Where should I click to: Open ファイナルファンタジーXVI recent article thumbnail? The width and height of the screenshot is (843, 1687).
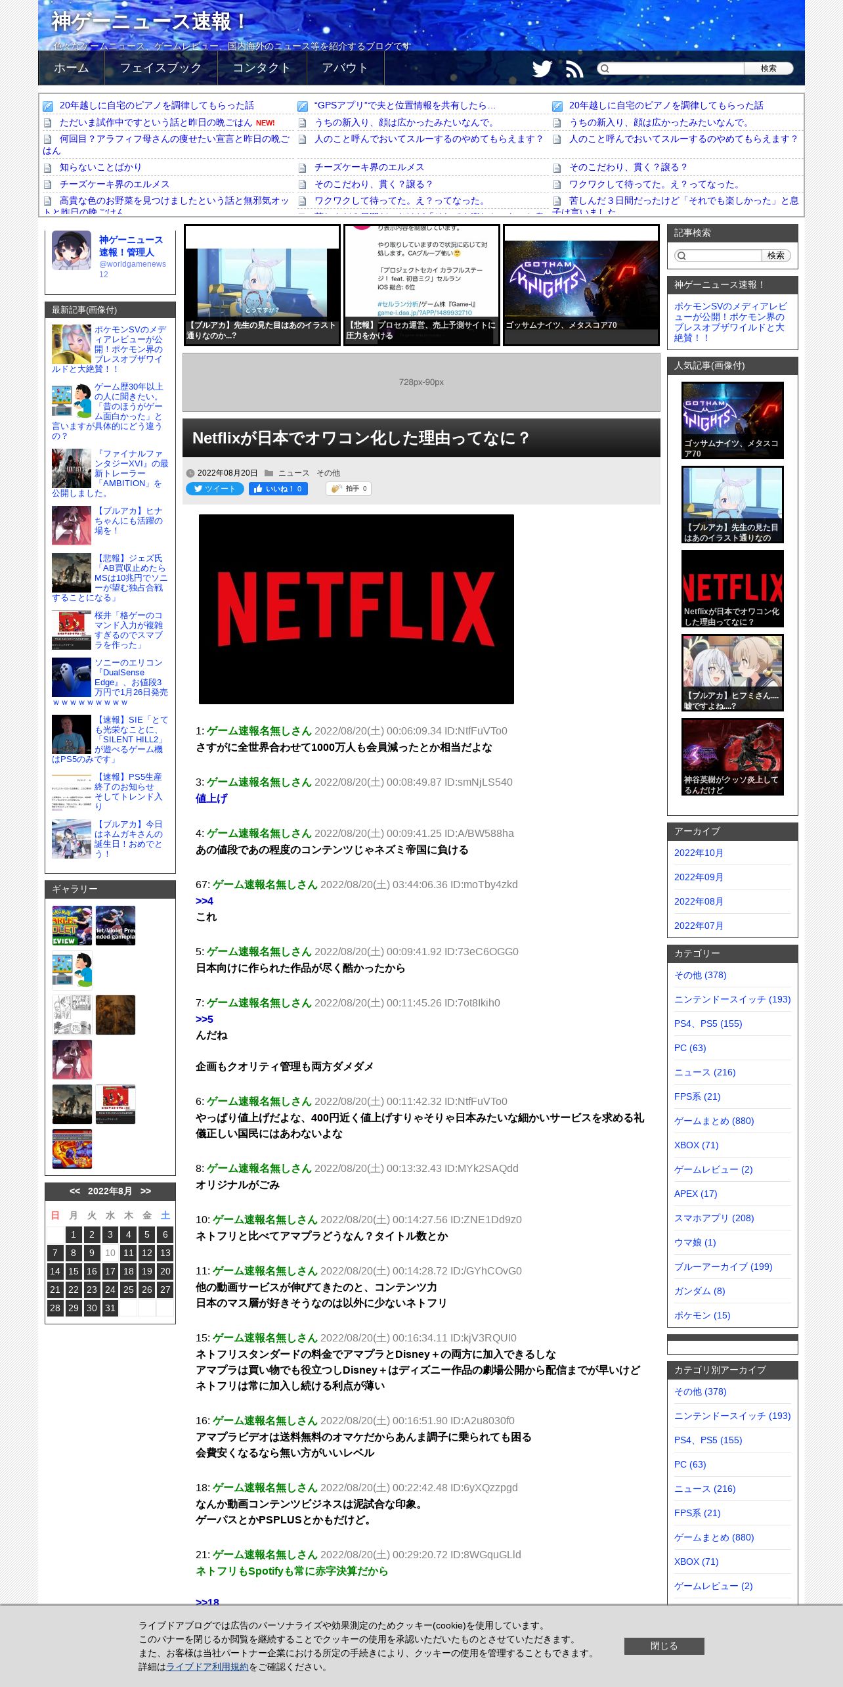click(72, 468)
